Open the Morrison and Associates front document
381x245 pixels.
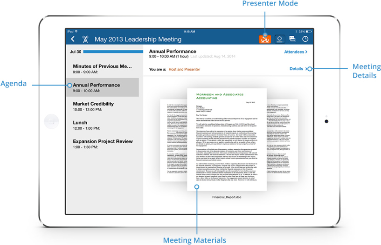[x=227, y=139]
